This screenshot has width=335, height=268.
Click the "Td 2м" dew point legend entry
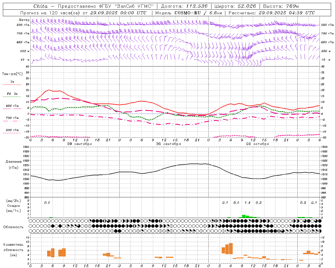coord(12,94)
